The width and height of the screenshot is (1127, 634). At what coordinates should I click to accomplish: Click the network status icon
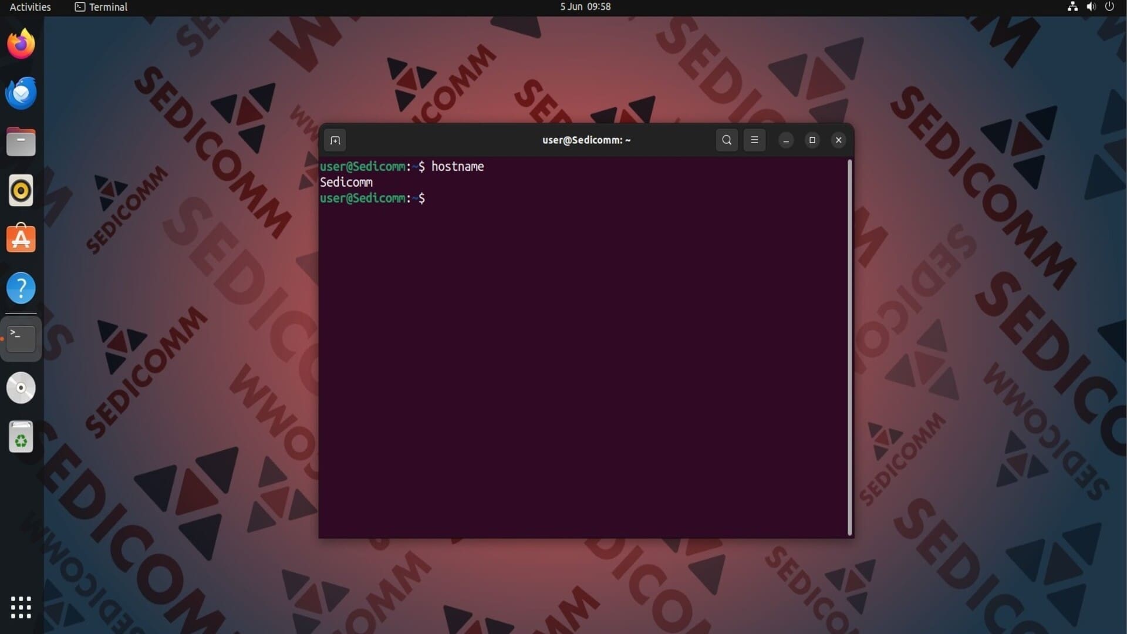1072,7
